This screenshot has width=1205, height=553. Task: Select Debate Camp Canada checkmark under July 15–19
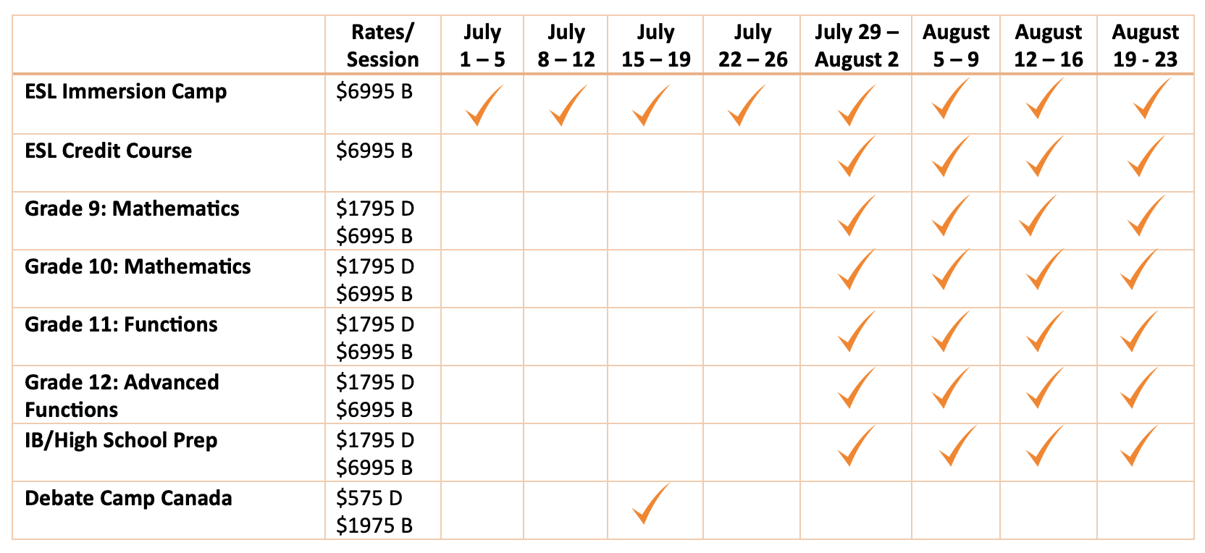point(650,504)
